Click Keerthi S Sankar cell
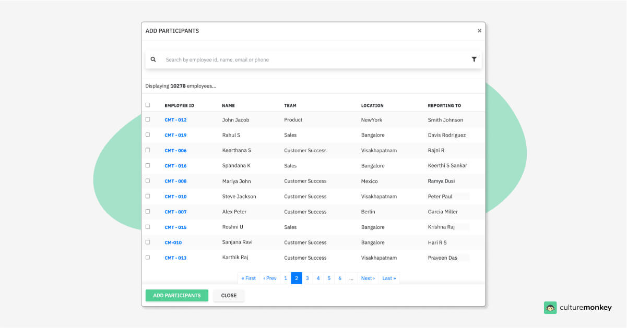 point(447,166)
